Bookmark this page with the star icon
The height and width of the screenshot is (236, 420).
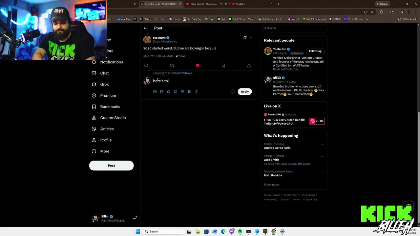tap(372, 12)
